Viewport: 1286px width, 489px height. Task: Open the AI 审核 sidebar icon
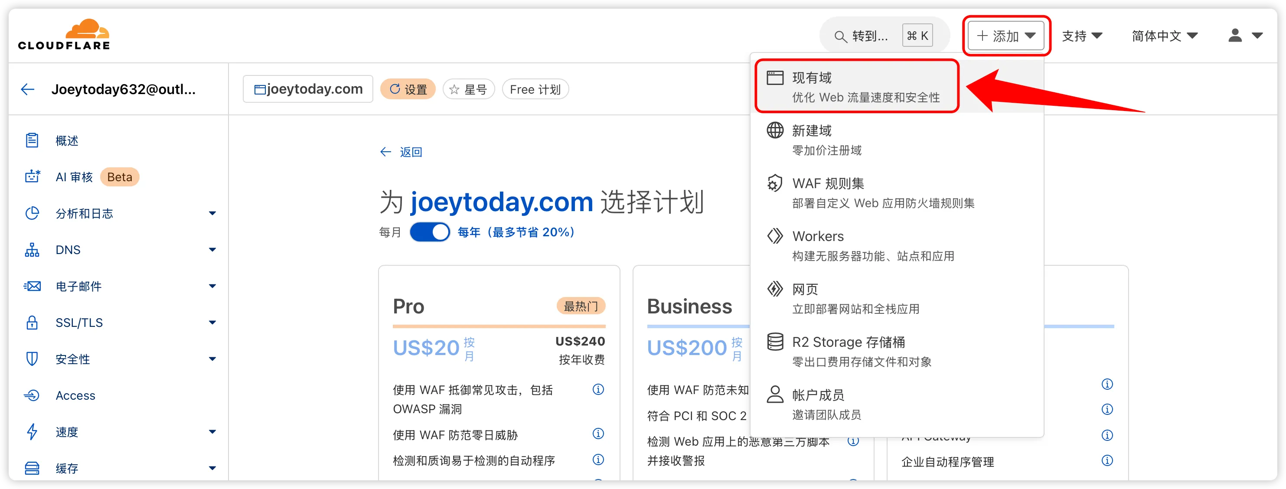(33, 176)
